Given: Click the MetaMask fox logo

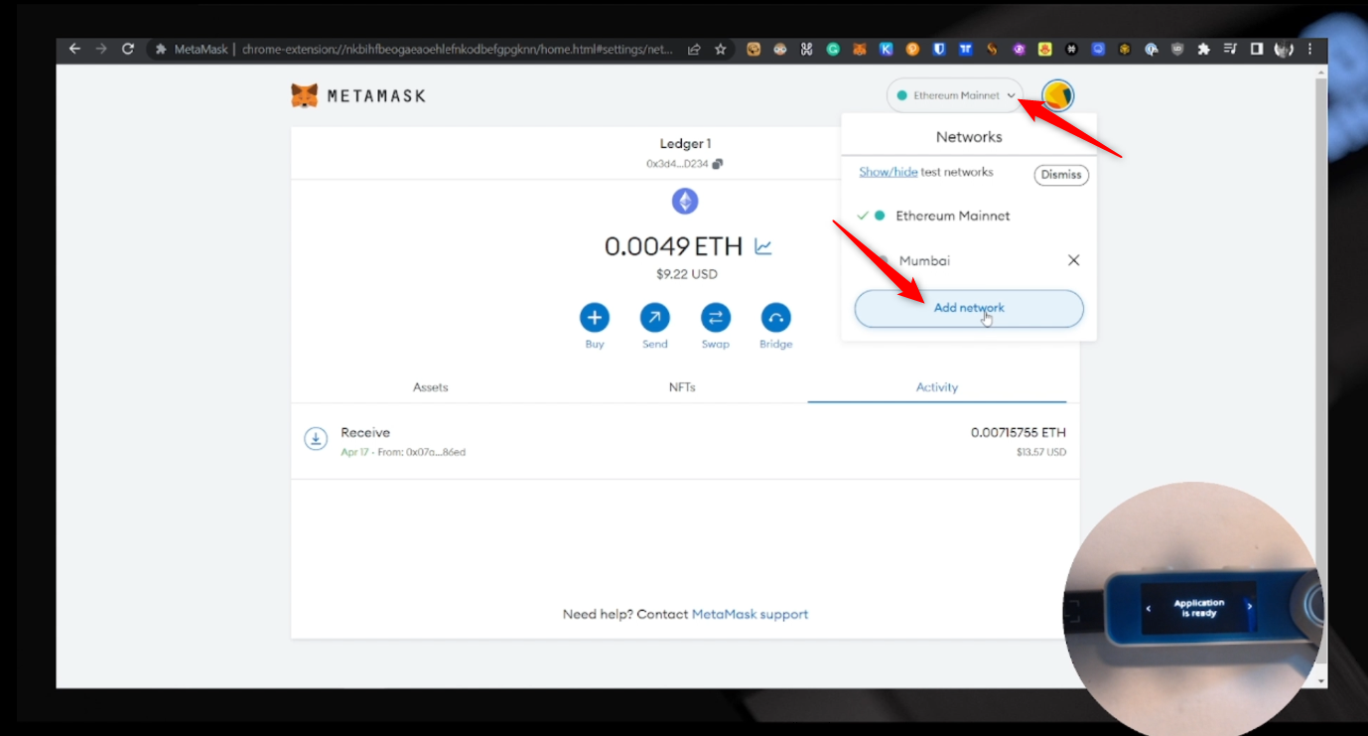Looking at the screenshot, I should coord(305,95).
